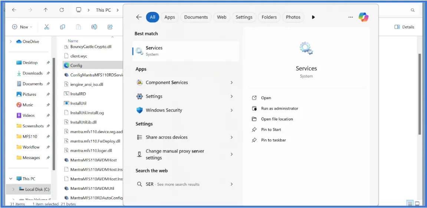Open the MFS110 pinned folder
Image resolution: width=427 pixels, height=208 pixels.
point(30,136)
